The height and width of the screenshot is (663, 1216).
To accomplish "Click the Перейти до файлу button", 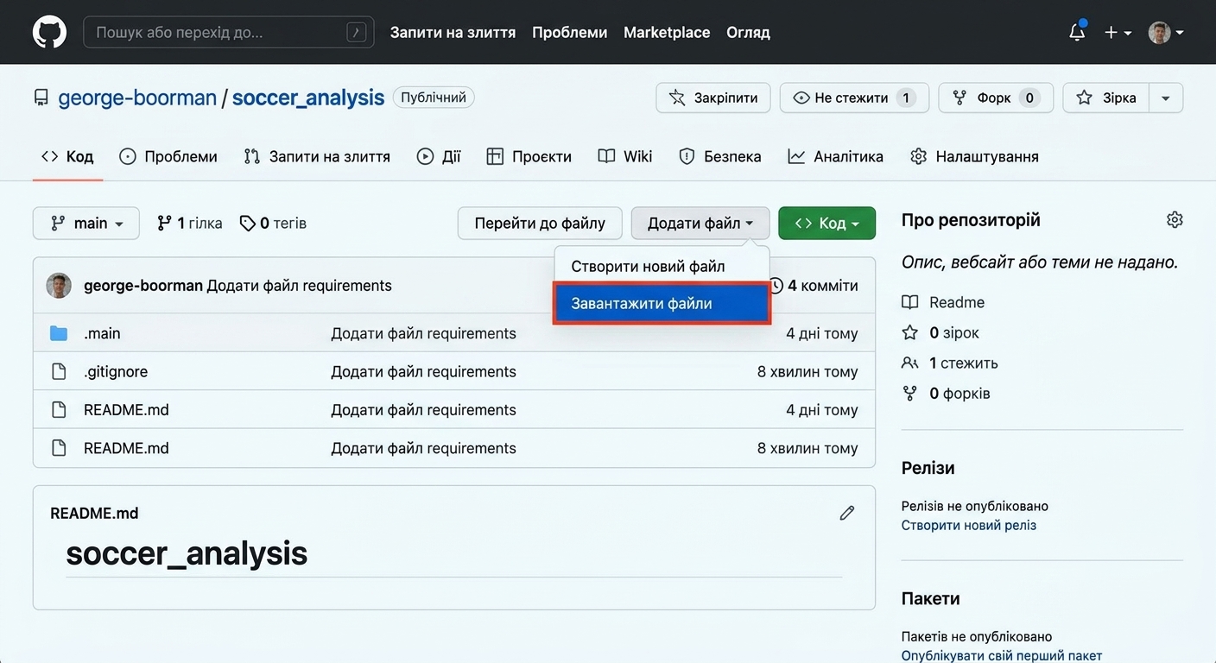I will tap(540, 224).
